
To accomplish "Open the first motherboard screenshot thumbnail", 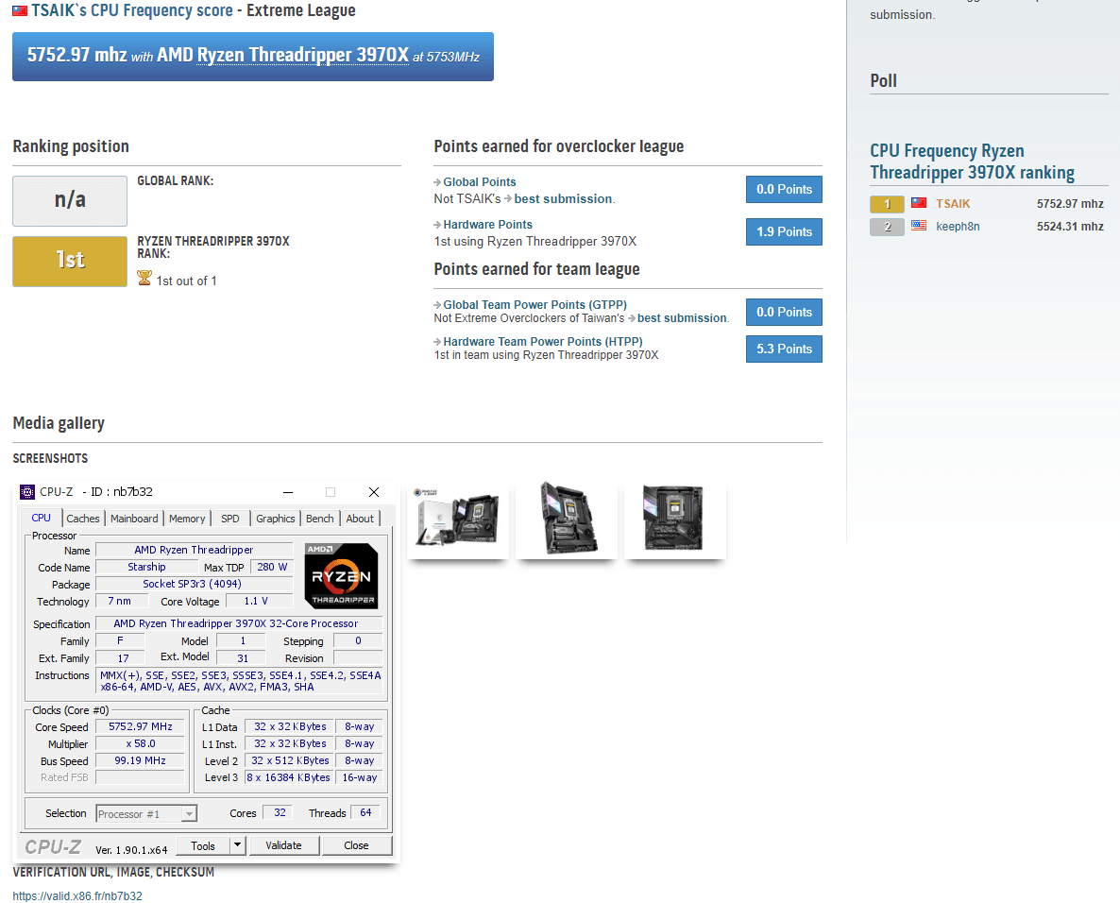I will point(457,519).
